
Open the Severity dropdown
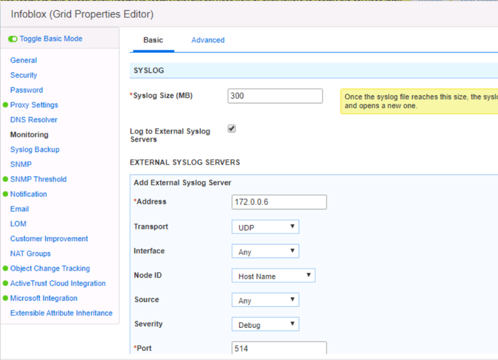pyautogui.click(x=265, y=325)
